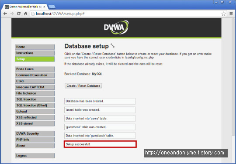Click the 'Setup successful!' message
236x164 pixels.
click(100, 144)
